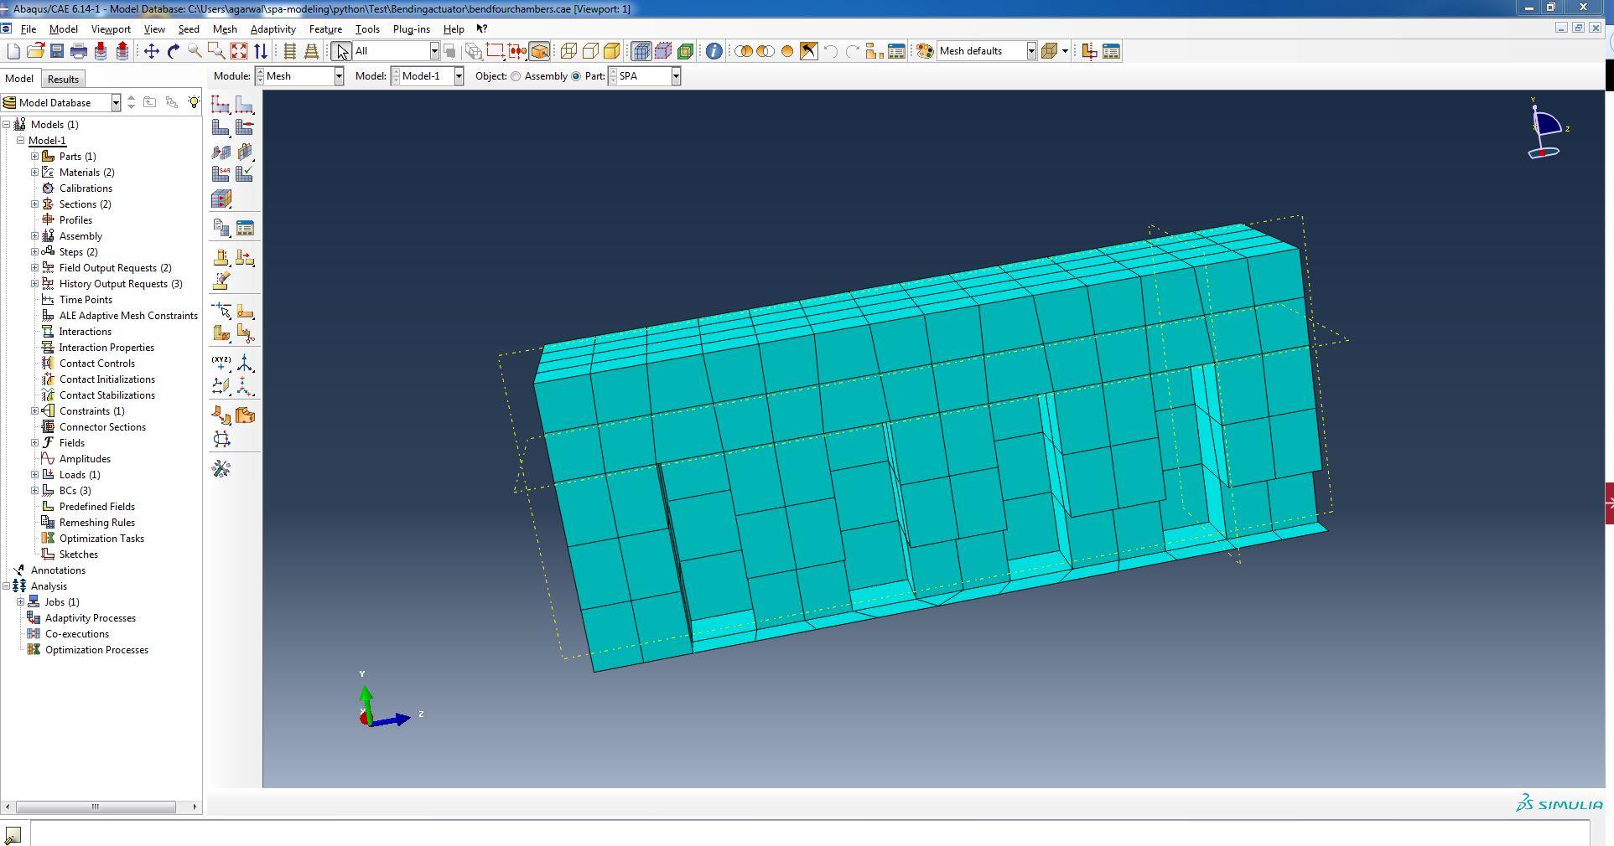Select Interaction Properties tree item
The height and width of the screenshot is (846, 1614).
(x=106, y=348)
